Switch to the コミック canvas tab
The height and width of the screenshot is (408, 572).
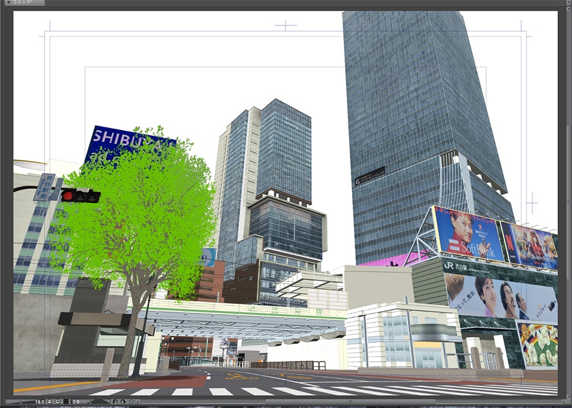(x=22, y=3)
